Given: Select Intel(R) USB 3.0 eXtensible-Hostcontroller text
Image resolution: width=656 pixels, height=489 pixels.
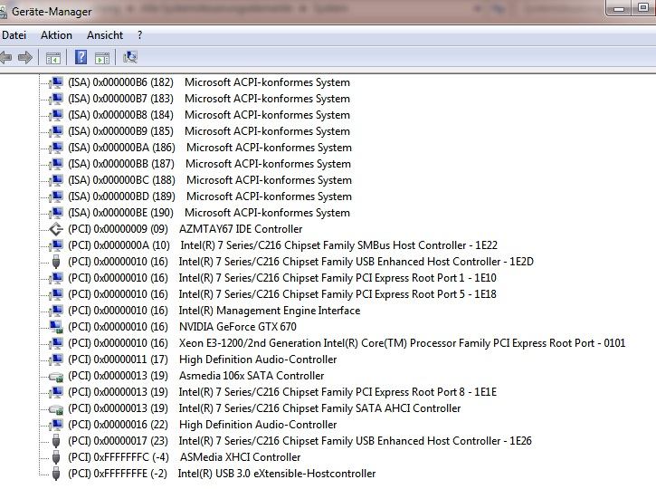Looking at the screenshot, I should click(x=277, y=474).
